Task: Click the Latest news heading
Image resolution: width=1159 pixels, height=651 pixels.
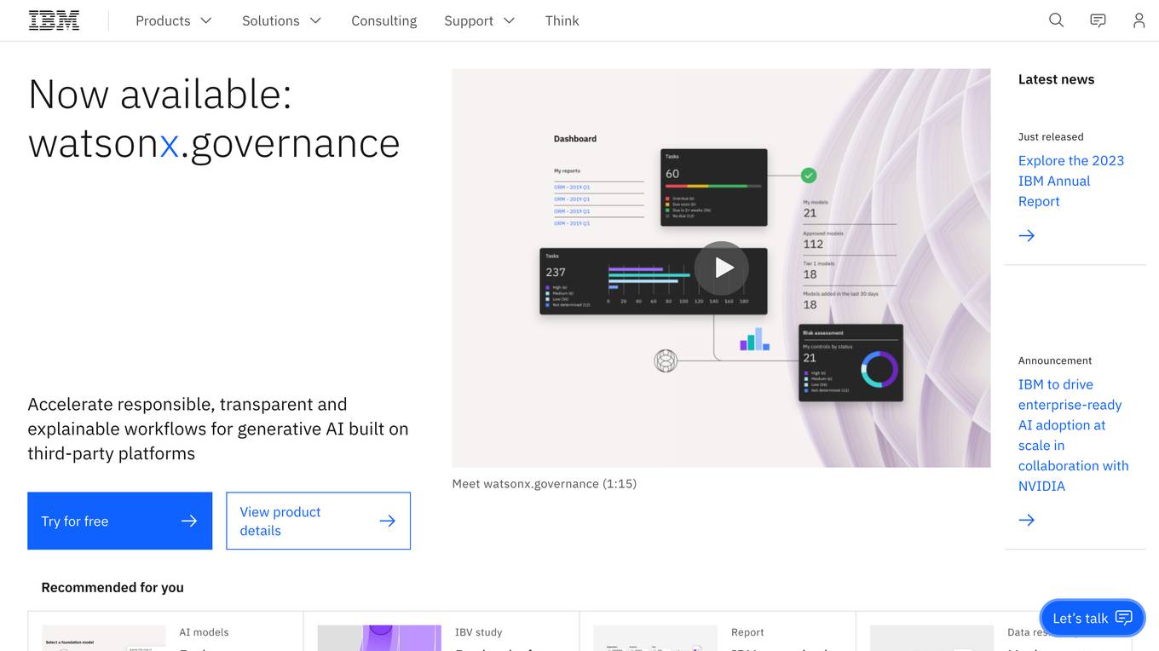Action: [1056, 79]
